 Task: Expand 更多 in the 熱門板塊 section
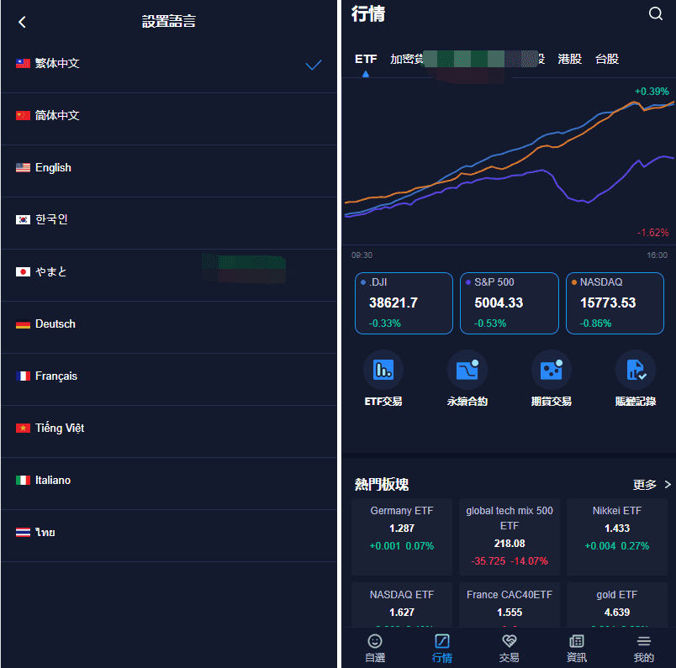coord(652,485)
